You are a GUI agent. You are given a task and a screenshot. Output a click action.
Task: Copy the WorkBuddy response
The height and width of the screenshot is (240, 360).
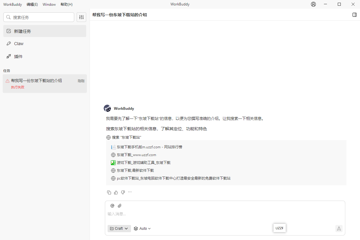point(109,192)
